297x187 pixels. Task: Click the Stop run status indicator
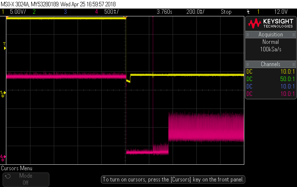[226, 12]
